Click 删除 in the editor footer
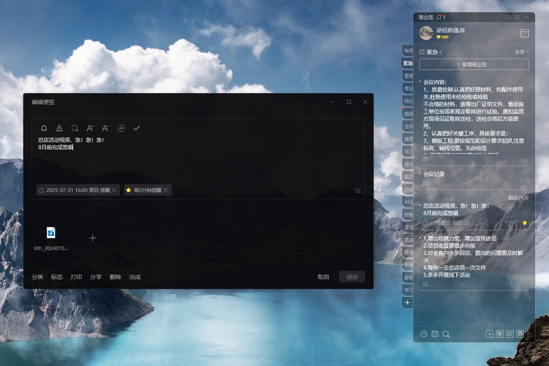Viewport: 549px width, 366px height. tap(115, 277)
